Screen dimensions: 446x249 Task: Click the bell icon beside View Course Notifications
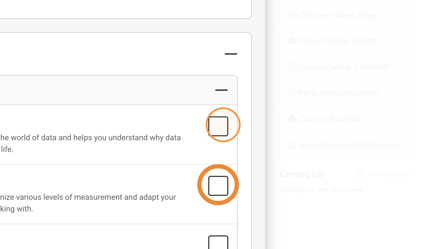(292, 145)
